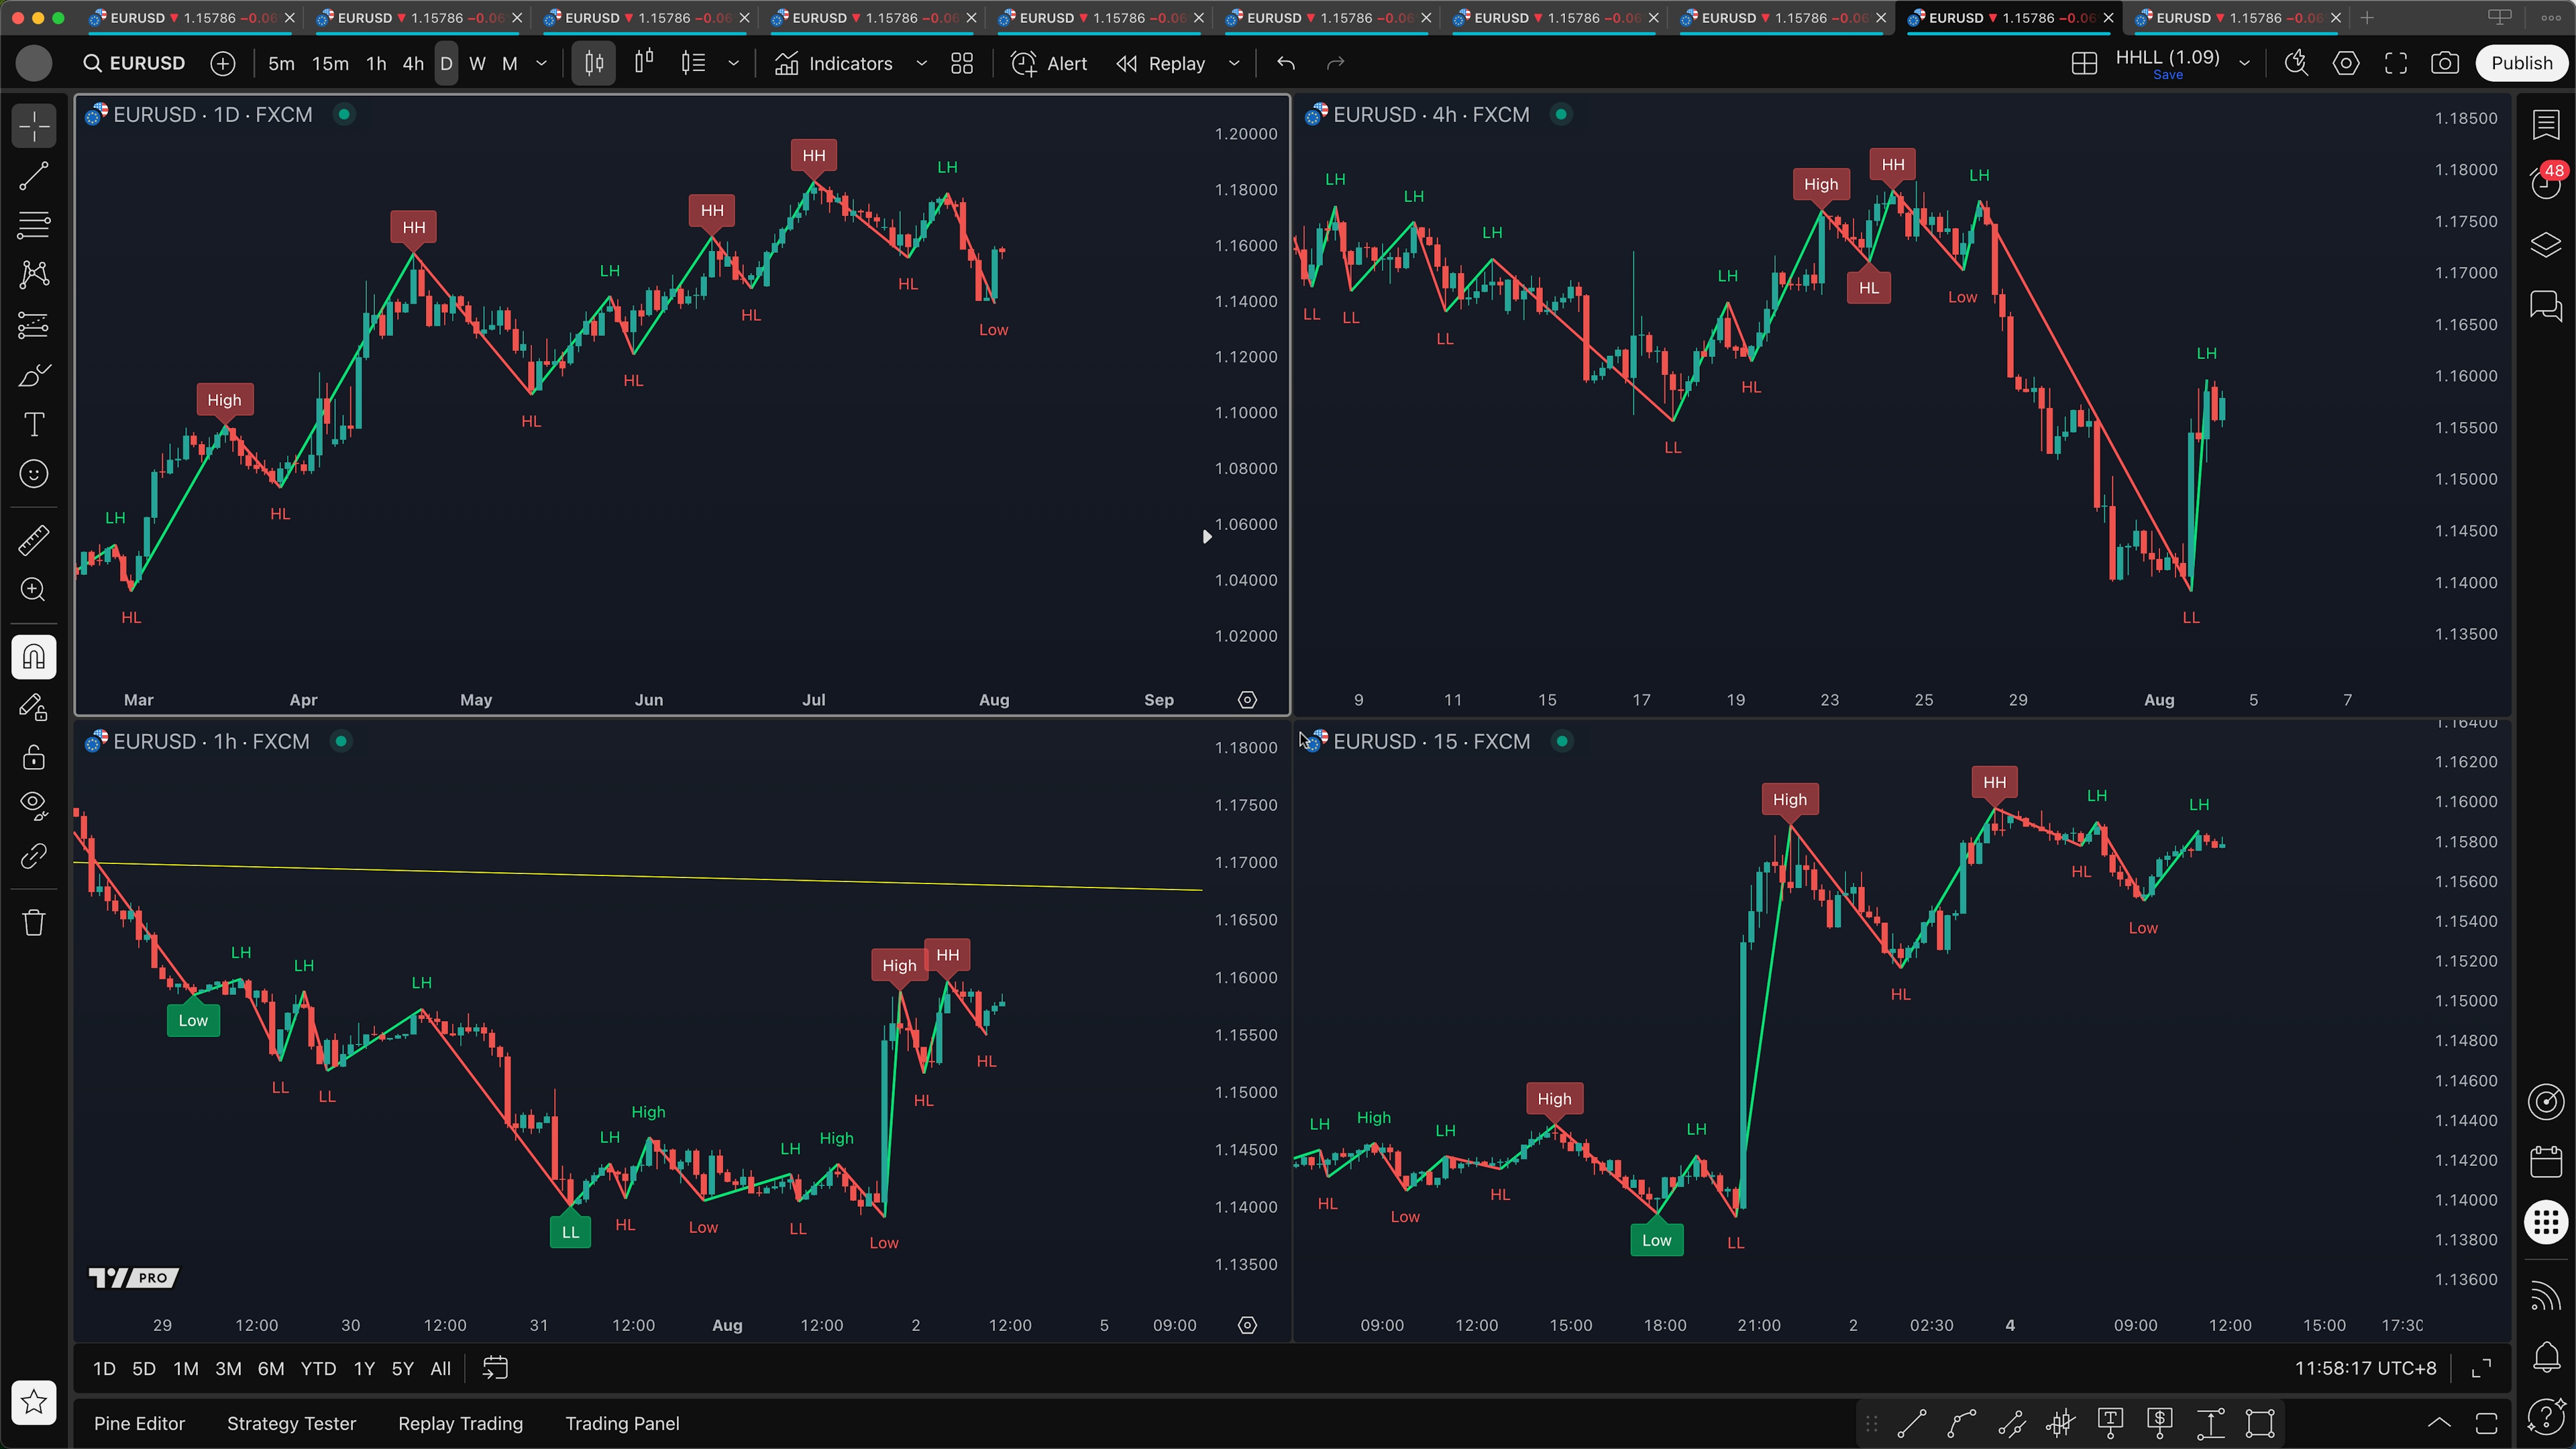The image size is (2576, 1449).
Task: Open the calendar panel
Action: 2546,1161
